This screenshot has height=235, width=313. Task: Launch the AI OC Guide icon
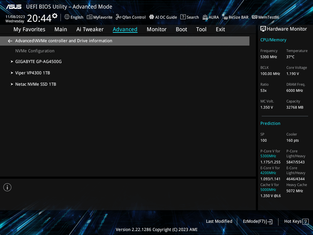coord(152,17)
